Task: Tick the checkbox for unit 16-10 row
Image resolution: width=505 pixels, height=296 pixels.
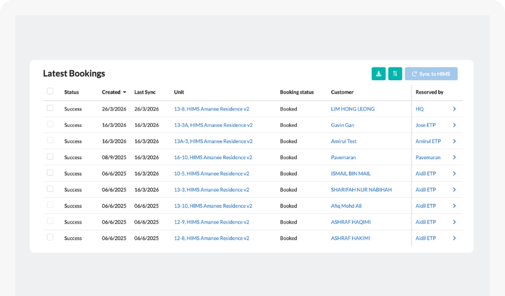Action: 50,157
